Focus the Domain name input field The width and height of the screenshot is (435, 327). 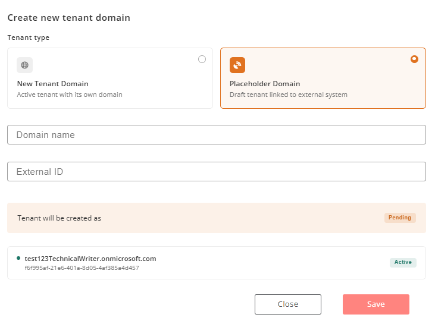[x=217, y=135]
